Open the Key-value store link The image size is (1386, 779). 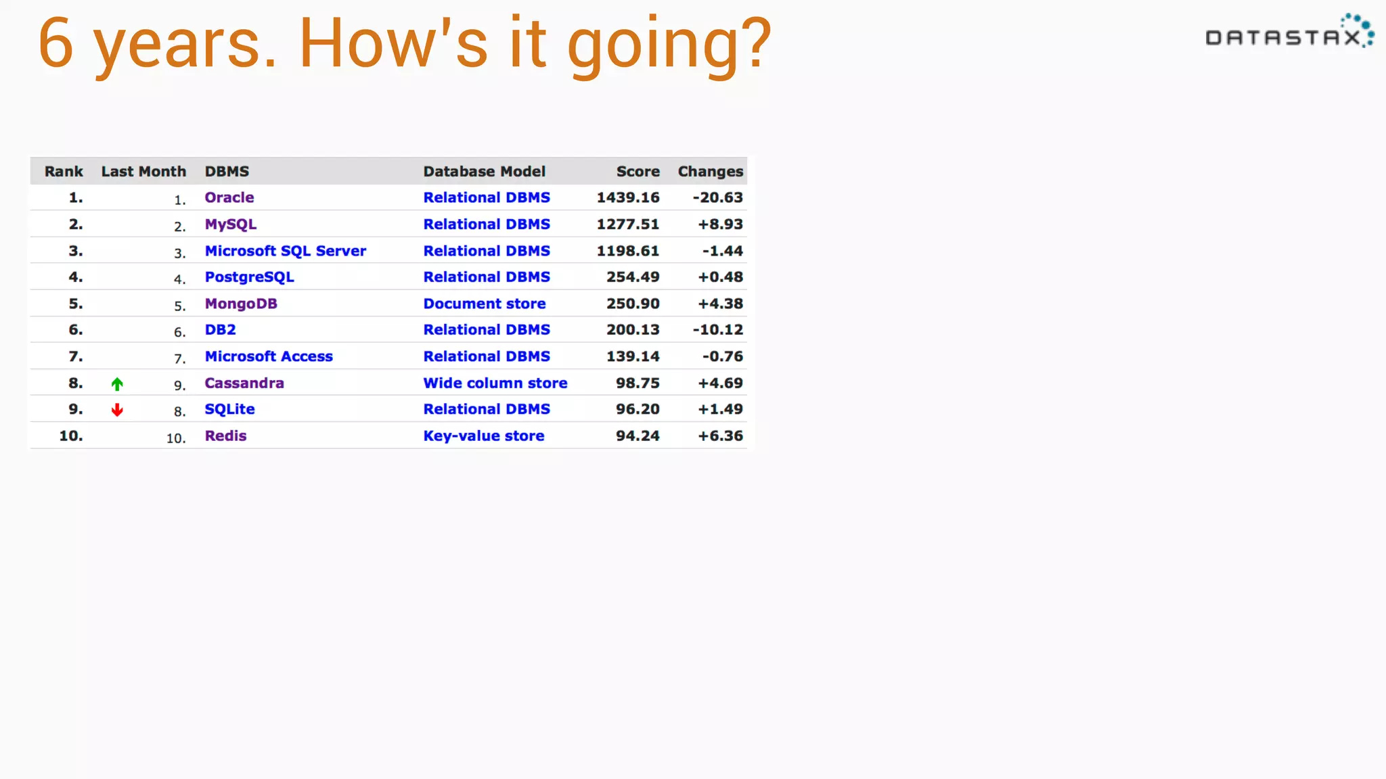[483, 436]
